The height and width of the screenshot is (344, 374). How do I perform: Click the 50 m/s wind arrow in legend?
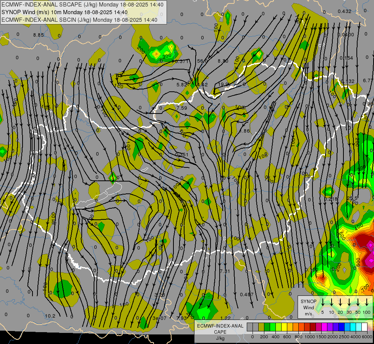[358, 302]
